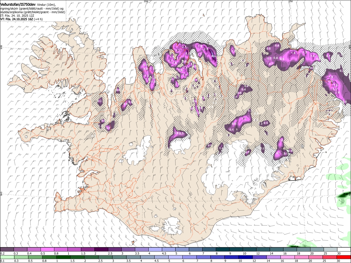This screenshot has height=263, width=351.
Task: Click the grey-purple 0.2 swatch in the snow legend
Action: [7, 250]
